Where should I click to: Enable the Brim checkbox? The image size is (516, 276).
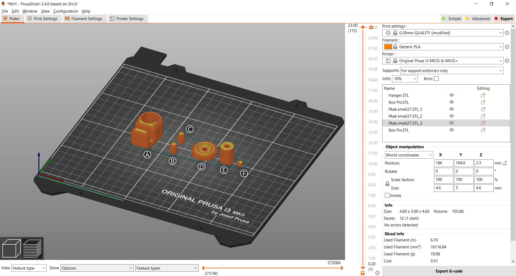pyautogui.click(x=436, y=79)
